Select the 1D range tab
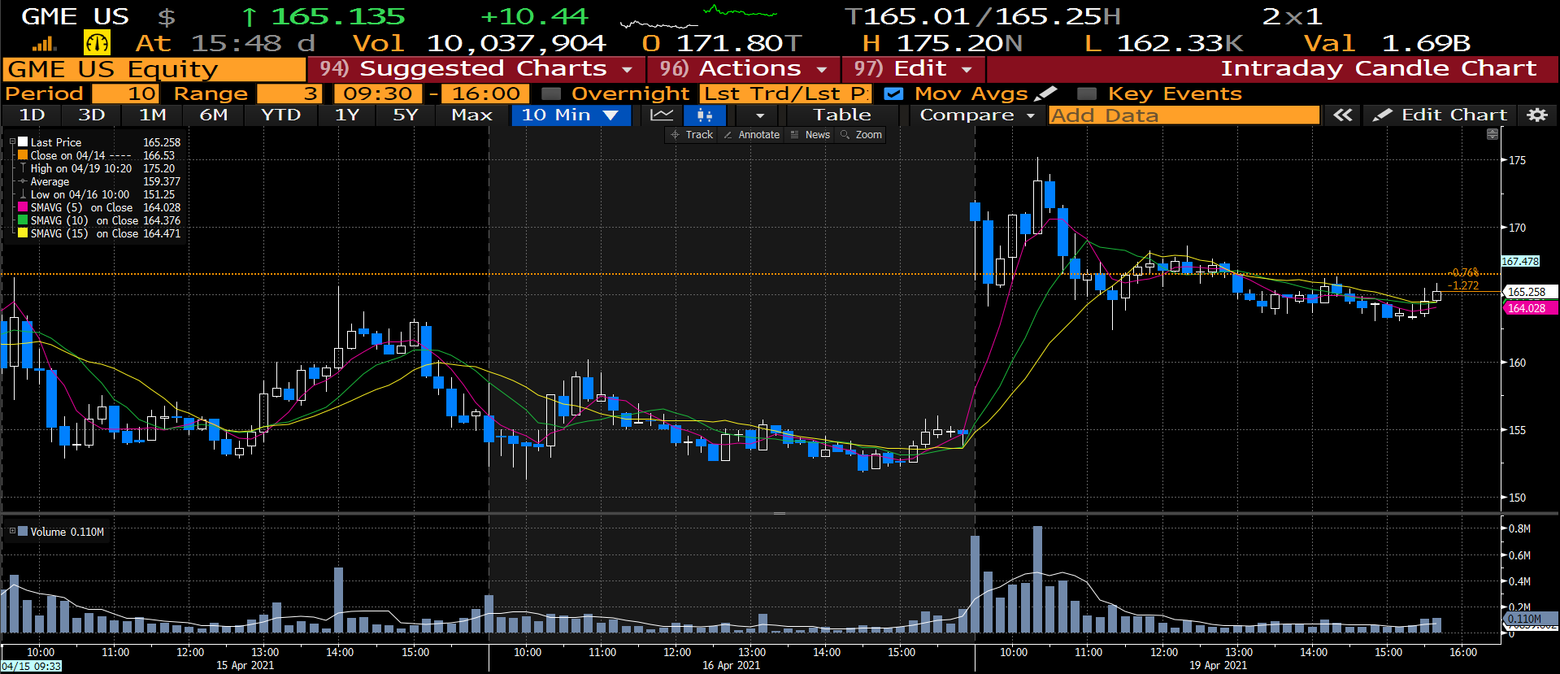This screenshot has height=674, width=1560. [x=32, y=115]
